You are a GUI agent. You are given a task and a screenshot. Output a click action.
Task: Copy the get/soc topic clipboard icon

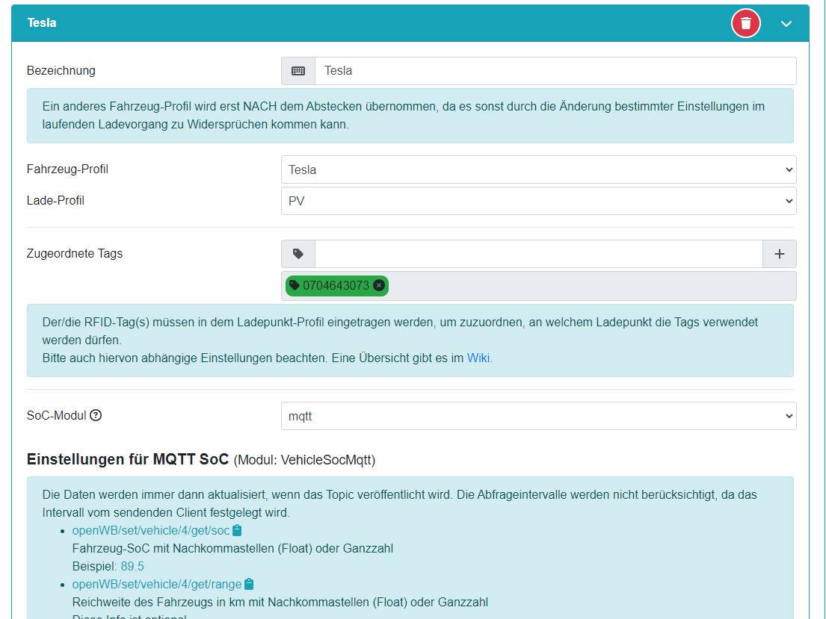(237, 530)
